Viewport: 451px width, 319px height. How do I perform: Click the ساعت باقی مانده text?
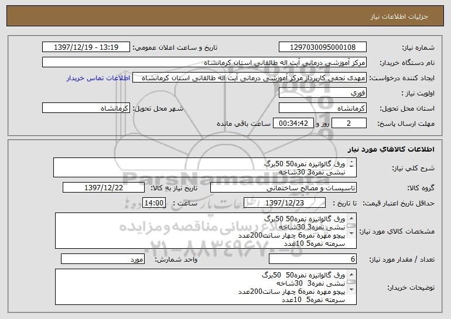click(243, 124)
